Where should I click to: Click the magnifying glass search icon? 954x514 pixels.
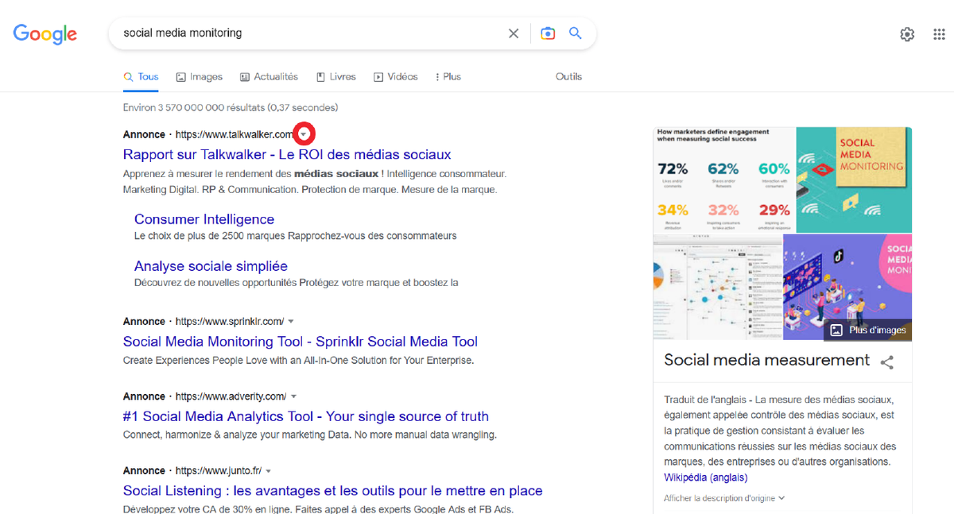(576, 33)
